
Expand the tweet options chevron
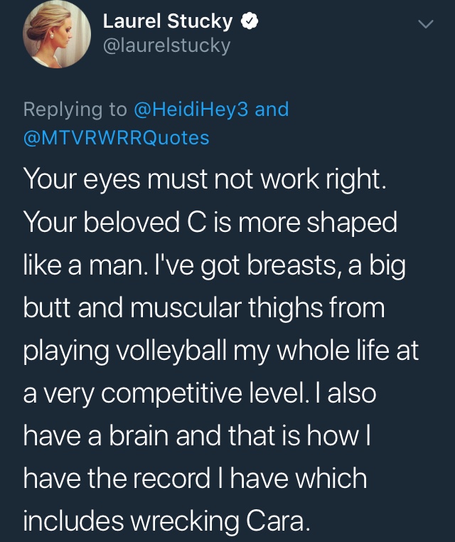pyautogui.click(x=425, y=24)
